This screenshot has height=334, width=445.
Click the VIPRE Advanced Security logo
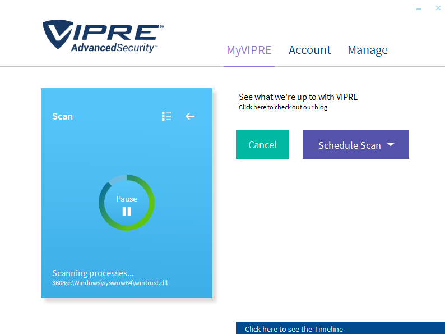103,36
